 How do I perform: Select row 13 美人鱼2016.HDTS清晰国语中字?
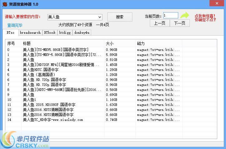48,115
